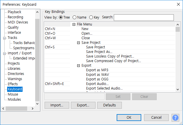Select the Name view radio button

click(x=75, y=17)
